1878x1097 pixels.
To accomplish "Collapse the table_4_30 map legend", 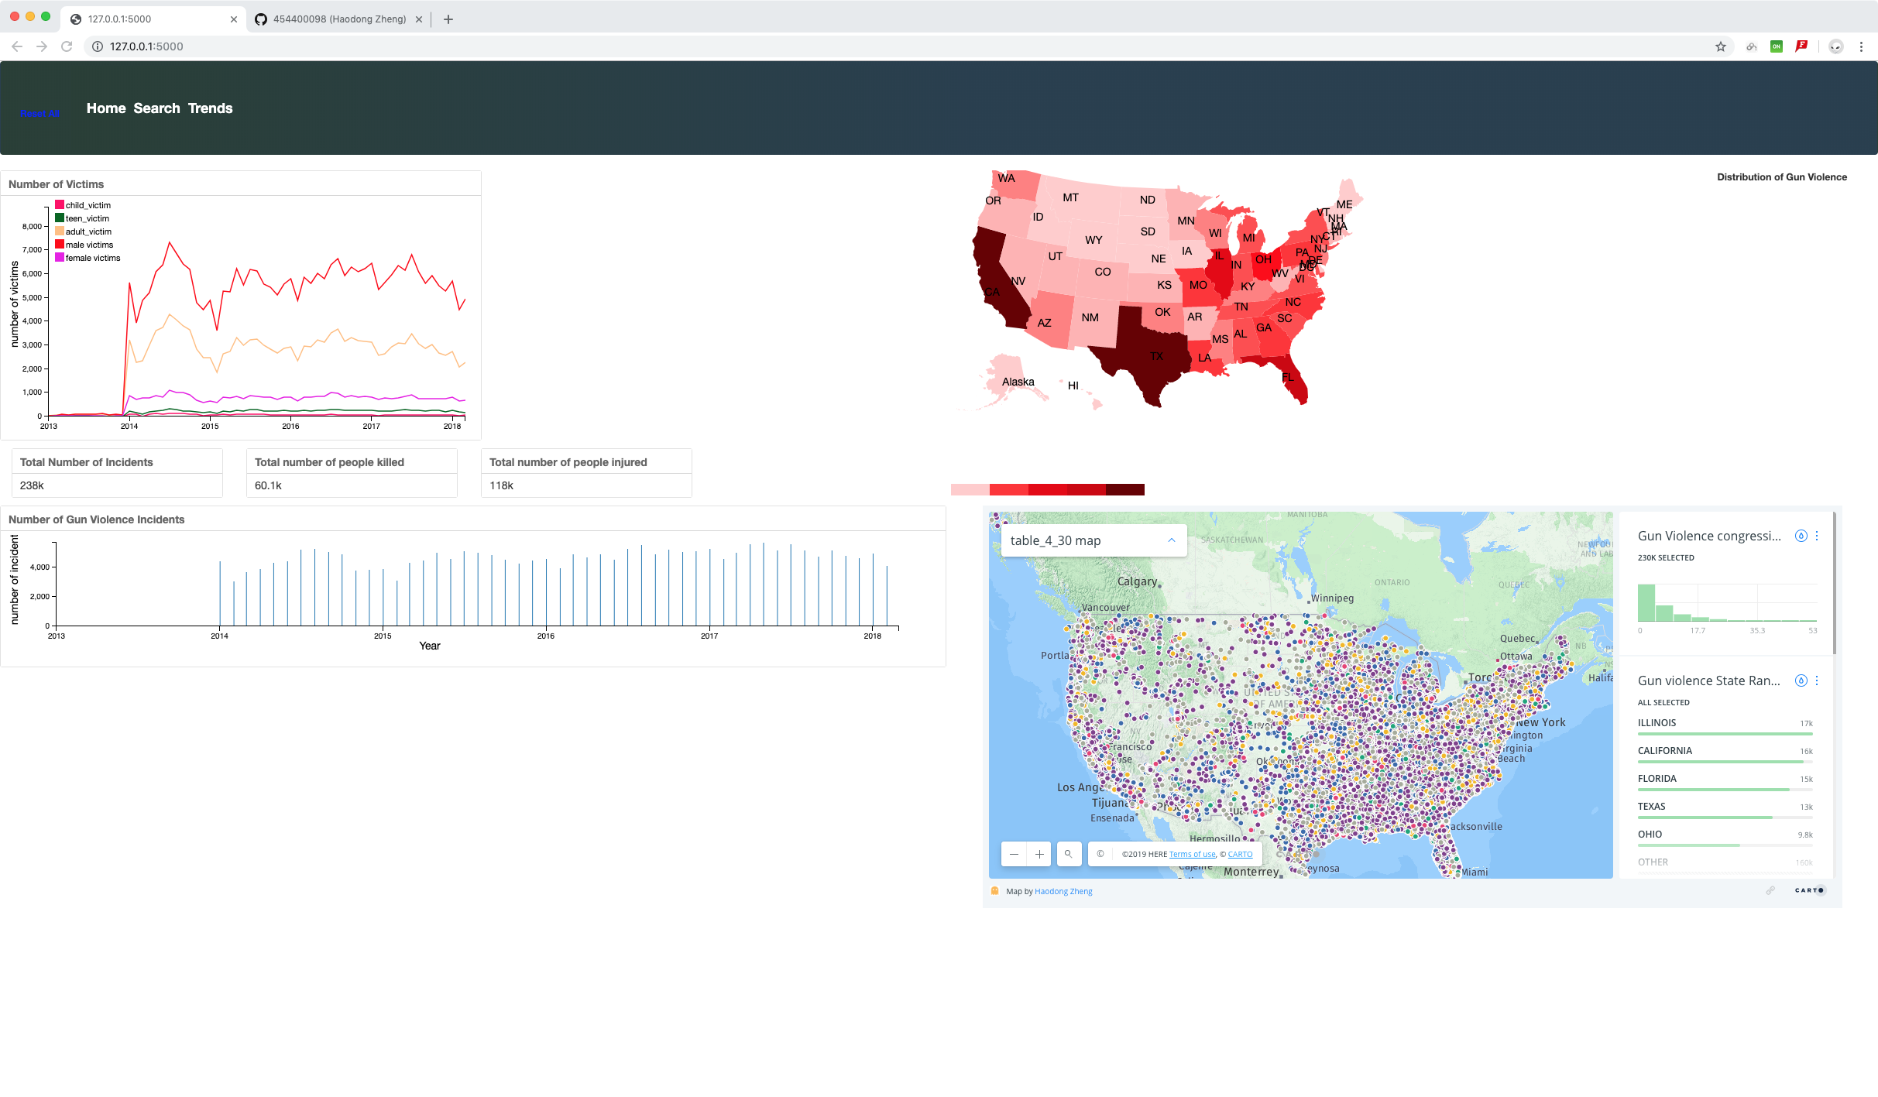I will pyautogui.click(x=1171, y=540).
